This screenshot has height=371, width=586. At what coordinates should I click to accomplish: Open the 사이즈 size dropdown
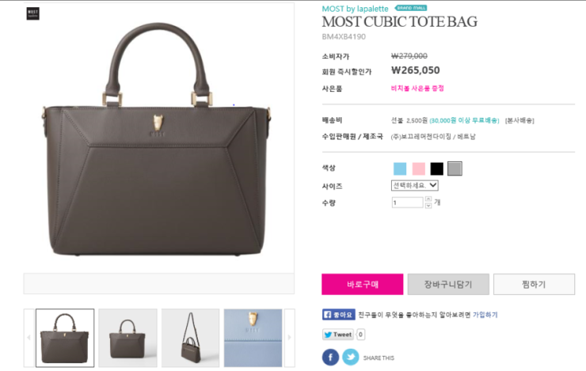click(414, 185)
